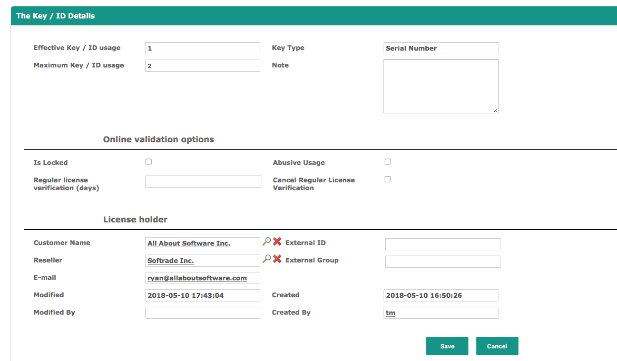The height and width of the screenshot is (361, 617).
Task: Enable the Is Locked checkbox
Action: [x=149, y=162]
